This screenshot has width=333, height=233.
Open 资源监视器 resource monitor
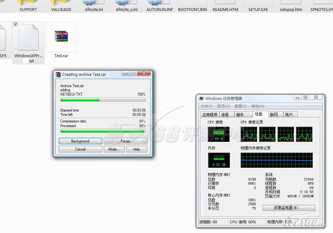pyautogui.click(x=289, y=208)
